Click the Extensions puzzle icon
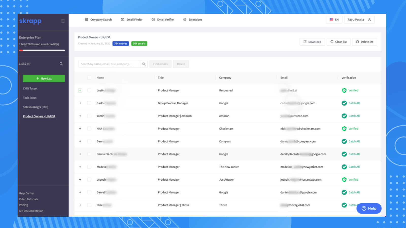 point(185,20)
